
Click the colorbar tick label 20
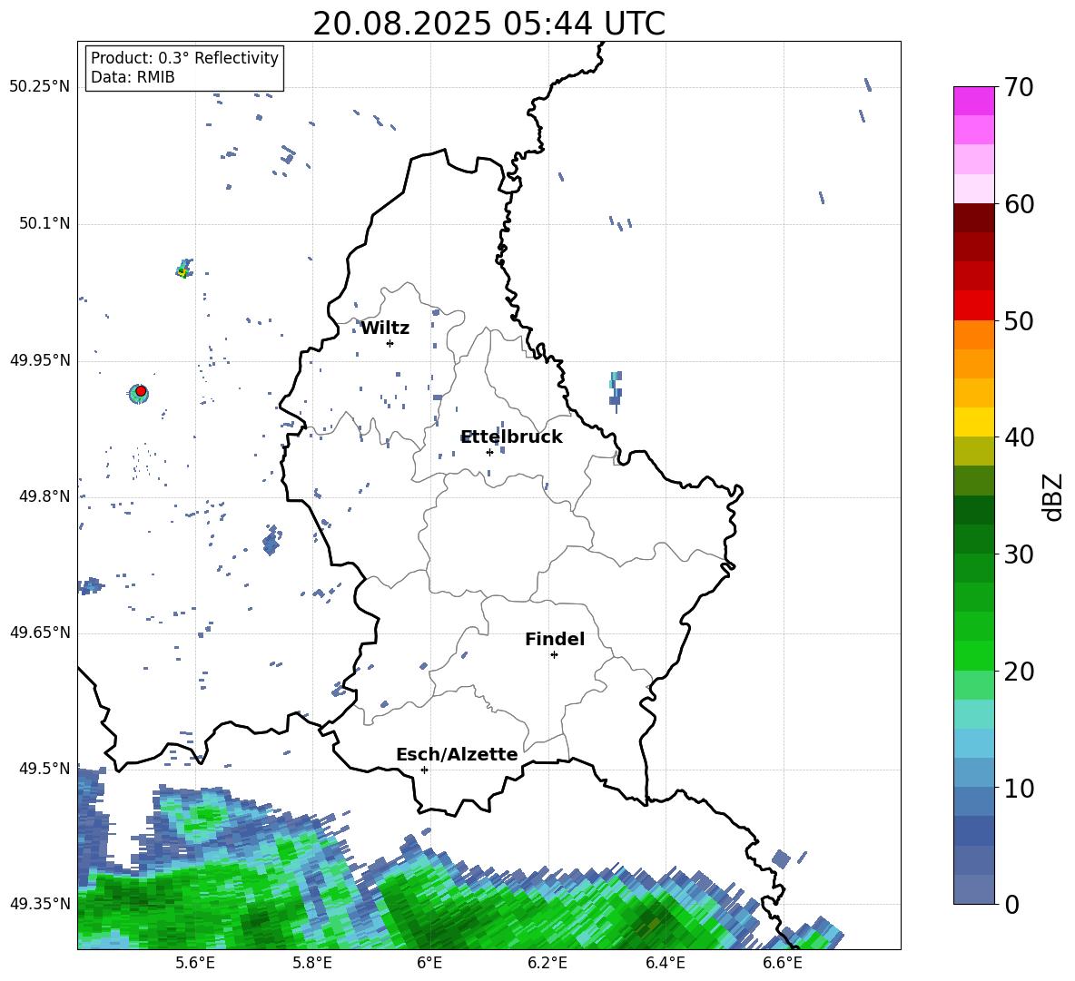1019,672
